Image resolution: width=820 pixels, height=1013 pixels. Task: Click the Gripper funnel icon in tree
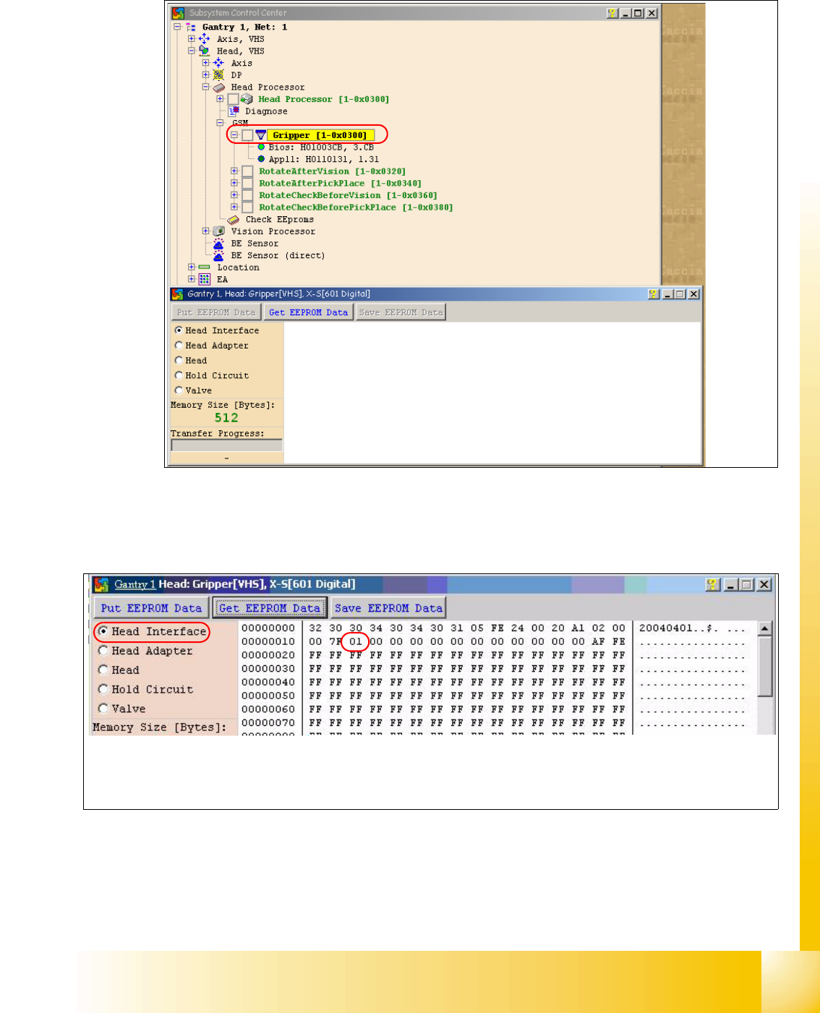(261, 135)
